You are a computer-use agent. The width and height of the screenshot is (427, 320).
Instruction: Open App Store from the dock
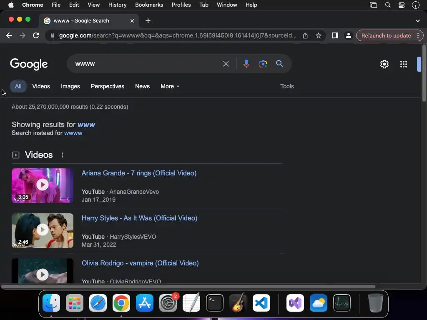click(x=145, y=303)
